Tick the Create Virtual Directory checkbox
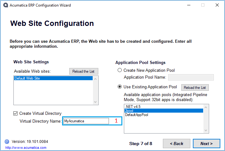 click(16, 114)
